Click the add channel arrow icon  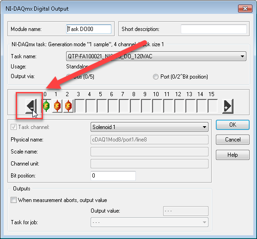click(x=228, y=106)
